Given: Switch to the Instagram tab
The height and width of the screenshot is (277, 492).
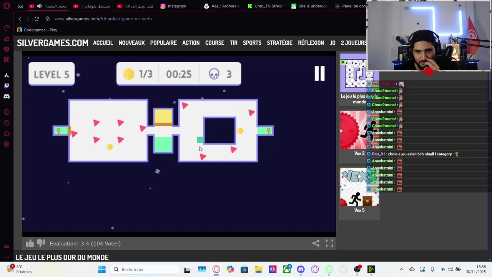Looking at the screenshot, I should (x=173, y=6).
